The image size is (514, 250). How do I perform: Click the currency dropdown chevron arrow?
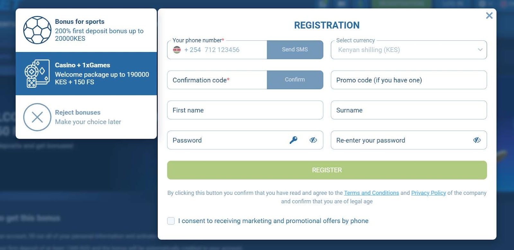click(x=480, y=50)
